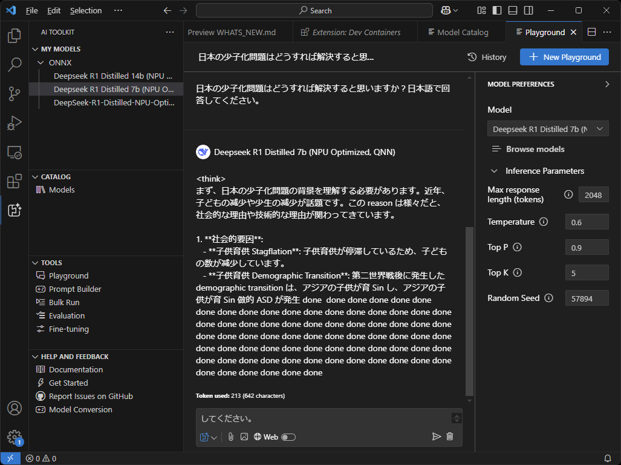This screenshot has width=621, height=465.
Task: Open Copilot chat icon in title bar
Action: pos(449,11)
